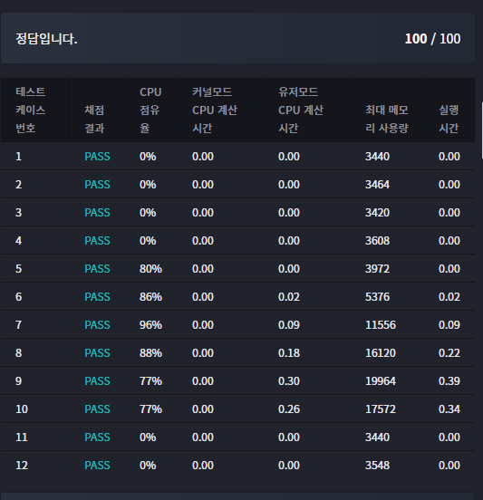Click PASS result for test case 12
This screenshot has width=483, height=500.
pos(97,466)
